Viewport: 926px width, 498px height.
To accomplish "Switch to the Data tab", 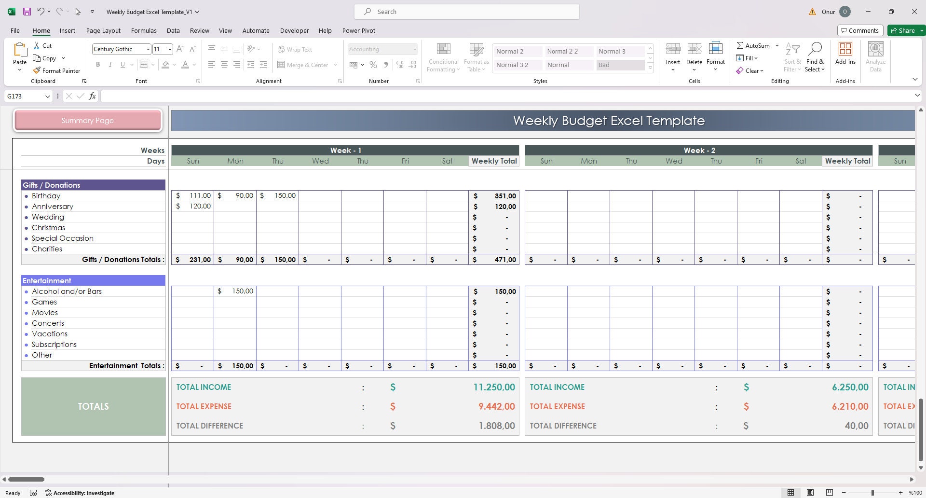I will coord(173,30).
